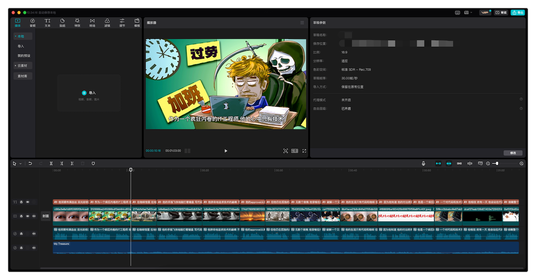Open the 调节 adjustment tab

[122, 23]
